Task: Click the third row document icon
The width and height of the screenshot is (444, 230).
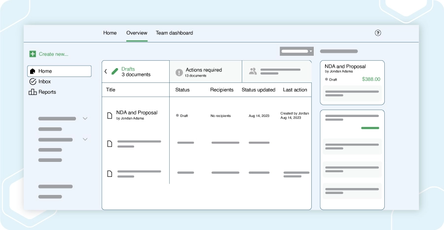Action: point(110,174)
